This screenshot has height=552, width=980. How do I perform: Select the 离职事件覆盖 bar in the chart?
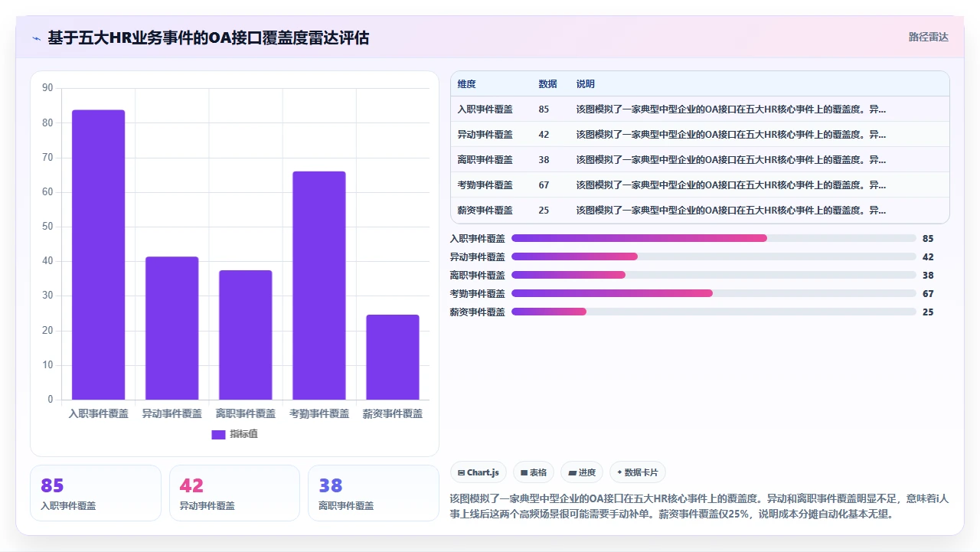pyautogui.click(x=246, y=335)
